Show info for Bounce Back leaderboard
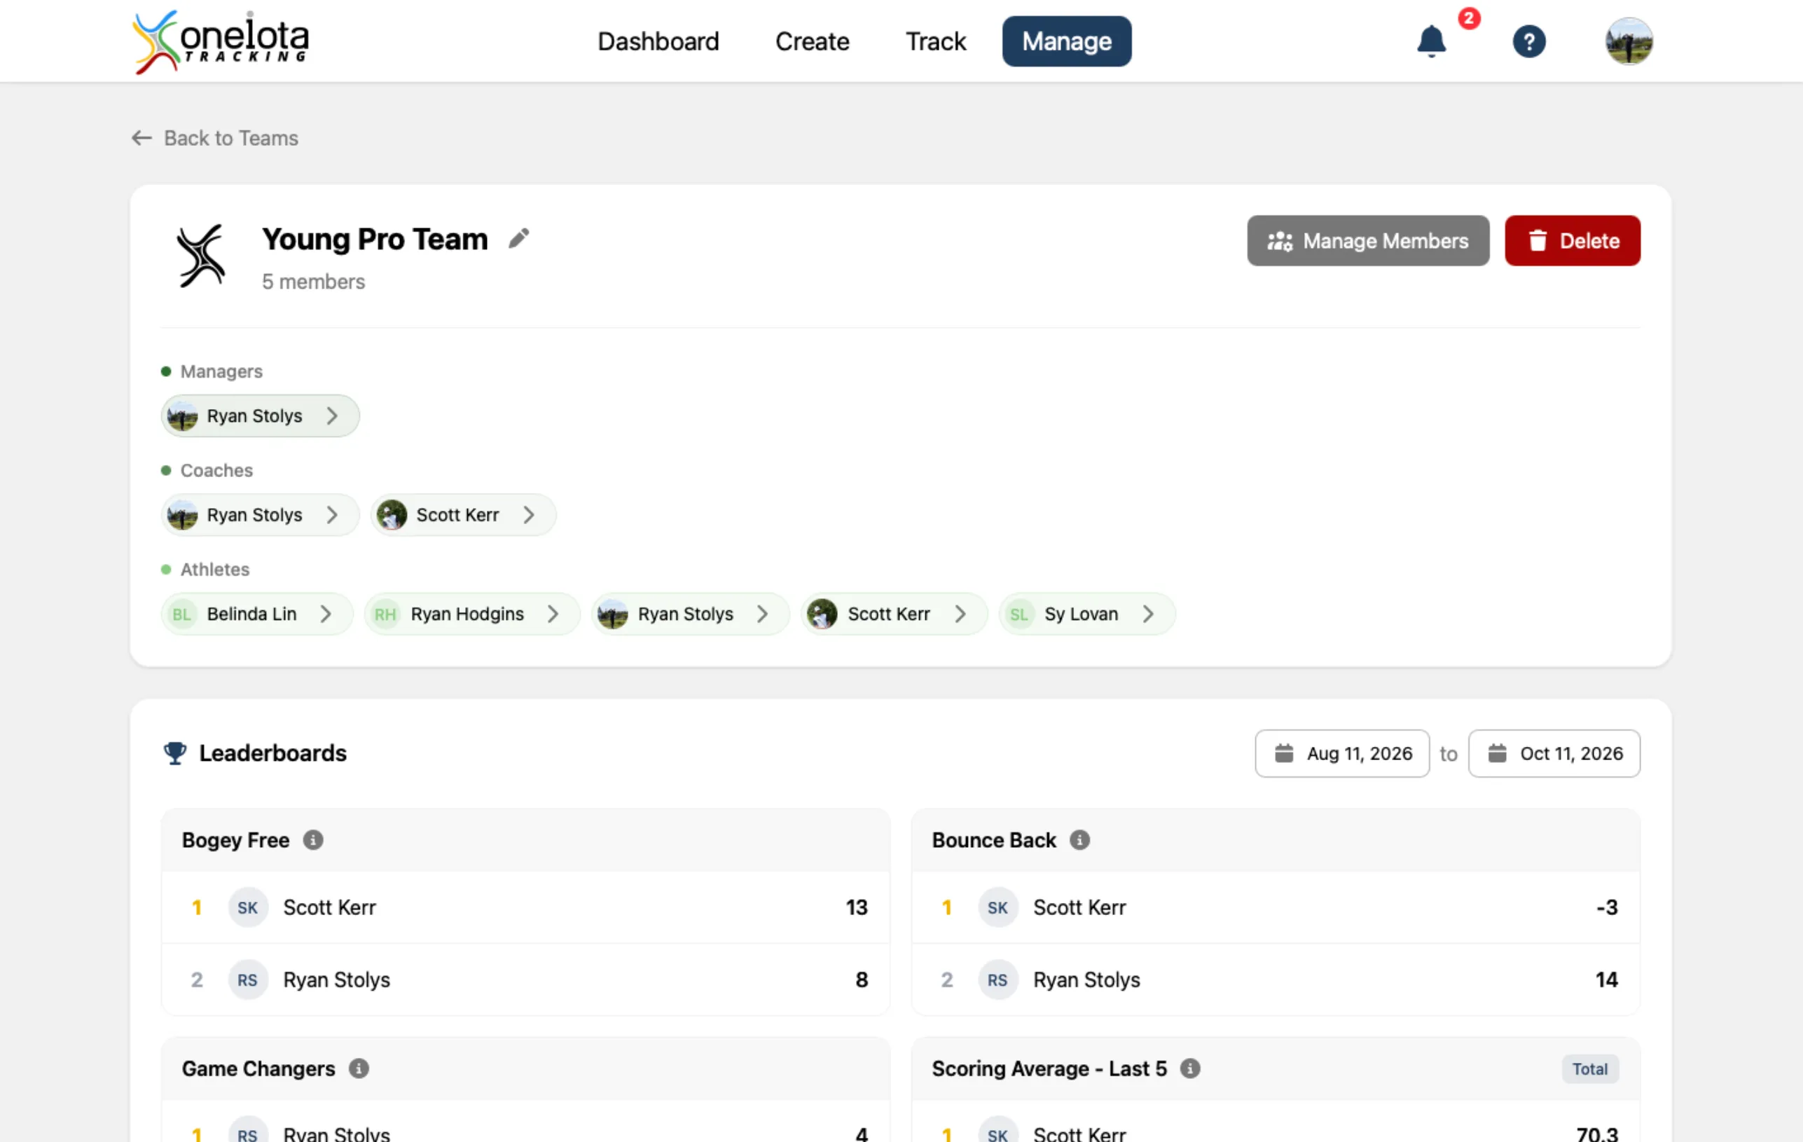 pyautogui.click(x=1079, y=839)
